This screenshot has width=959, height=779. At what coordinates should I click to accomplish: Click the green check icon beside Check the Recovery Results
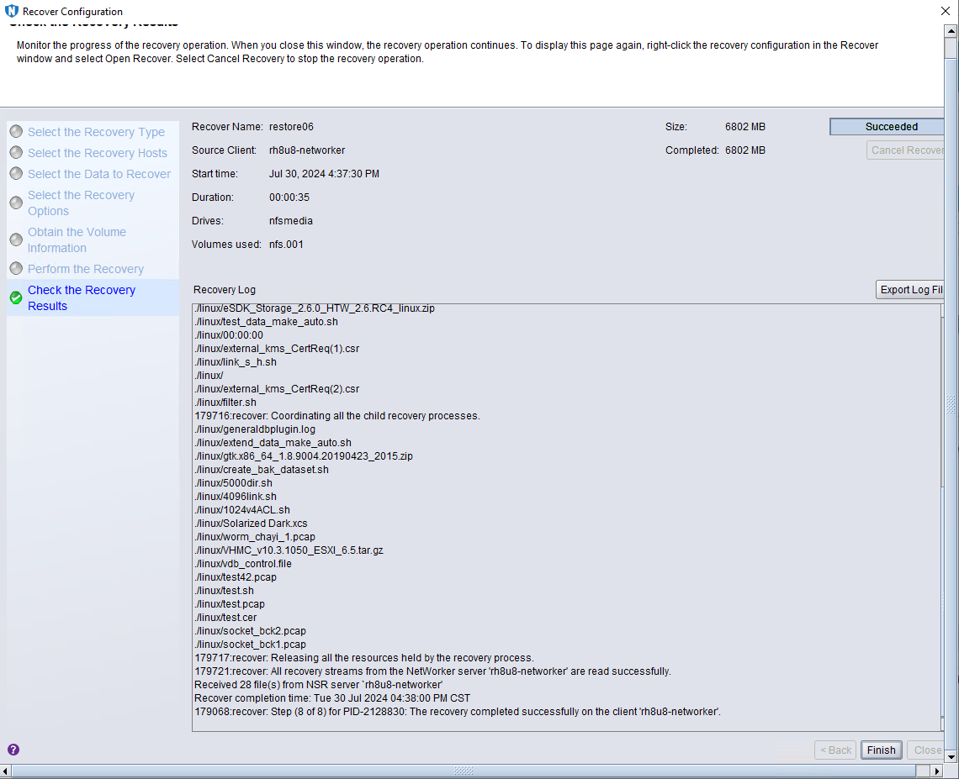[x=17, y=297]
